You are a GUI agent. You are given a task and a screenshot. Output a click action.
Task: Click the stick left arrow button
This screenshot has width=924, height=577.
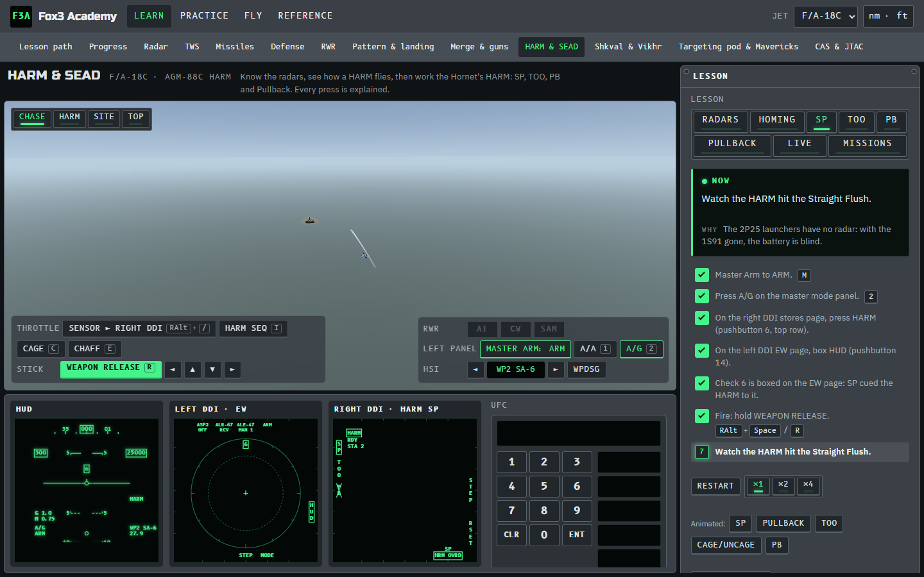[x=173, y=369]
